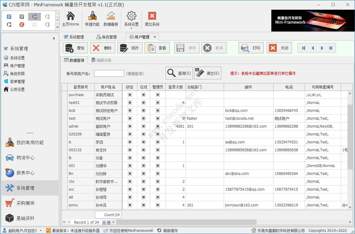Click the 打印 print icon
This screenshot has height=234, width=355.
tap(251, 48)
